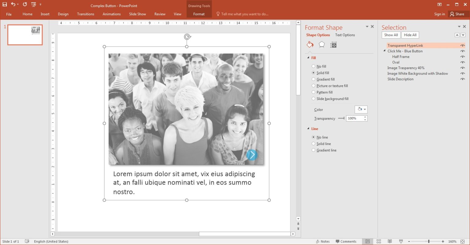Click the Hide All button in Selection pane
Image resolution: width=470 pixels, height=245 pixels.
point(410,35)
